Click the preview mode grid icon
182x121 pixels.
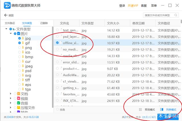click(x=140, y=110)
